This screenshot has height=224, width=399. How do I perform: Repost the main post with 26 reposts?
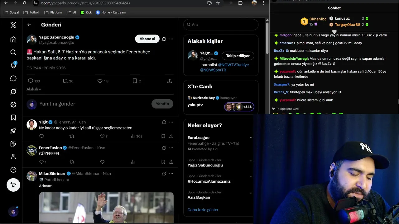click(68, 81)
